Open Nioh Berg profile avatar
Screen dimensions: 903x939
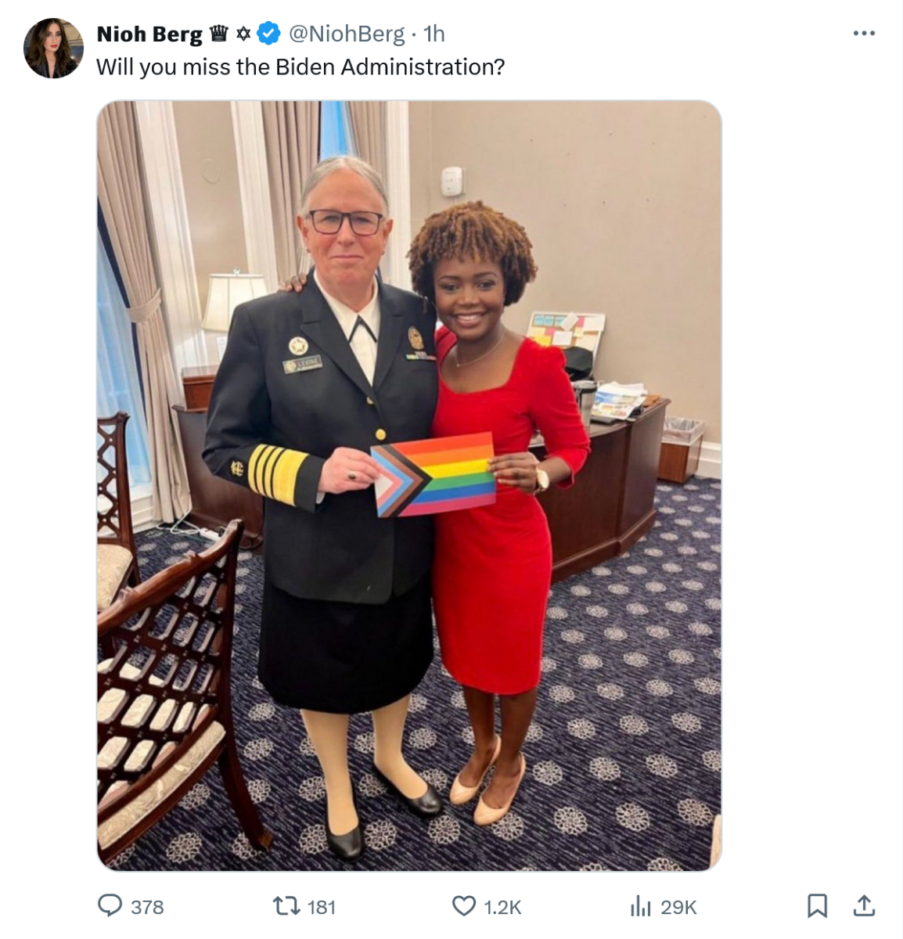[x=53, y=49]
